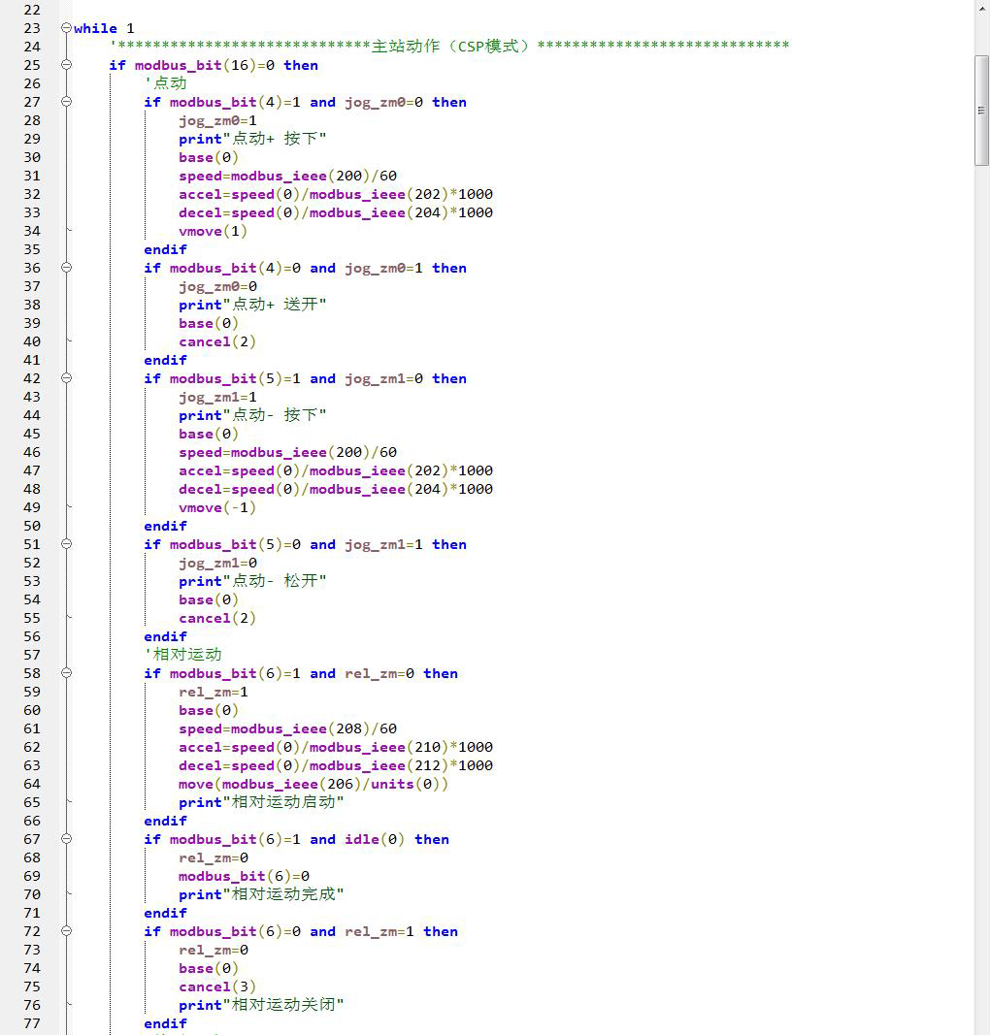Image resolution: width=990 pixels, height=1035 pixels.
Task: Fold the modbus_bit(6)=1 and rel_zm=0 block
Action: point(66,673)
